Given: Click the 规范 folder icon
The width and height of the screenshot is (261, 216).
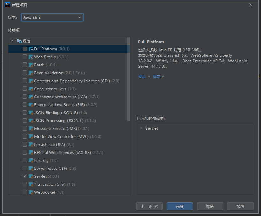Looking at the screenshot, I should [x=19, y=41].
